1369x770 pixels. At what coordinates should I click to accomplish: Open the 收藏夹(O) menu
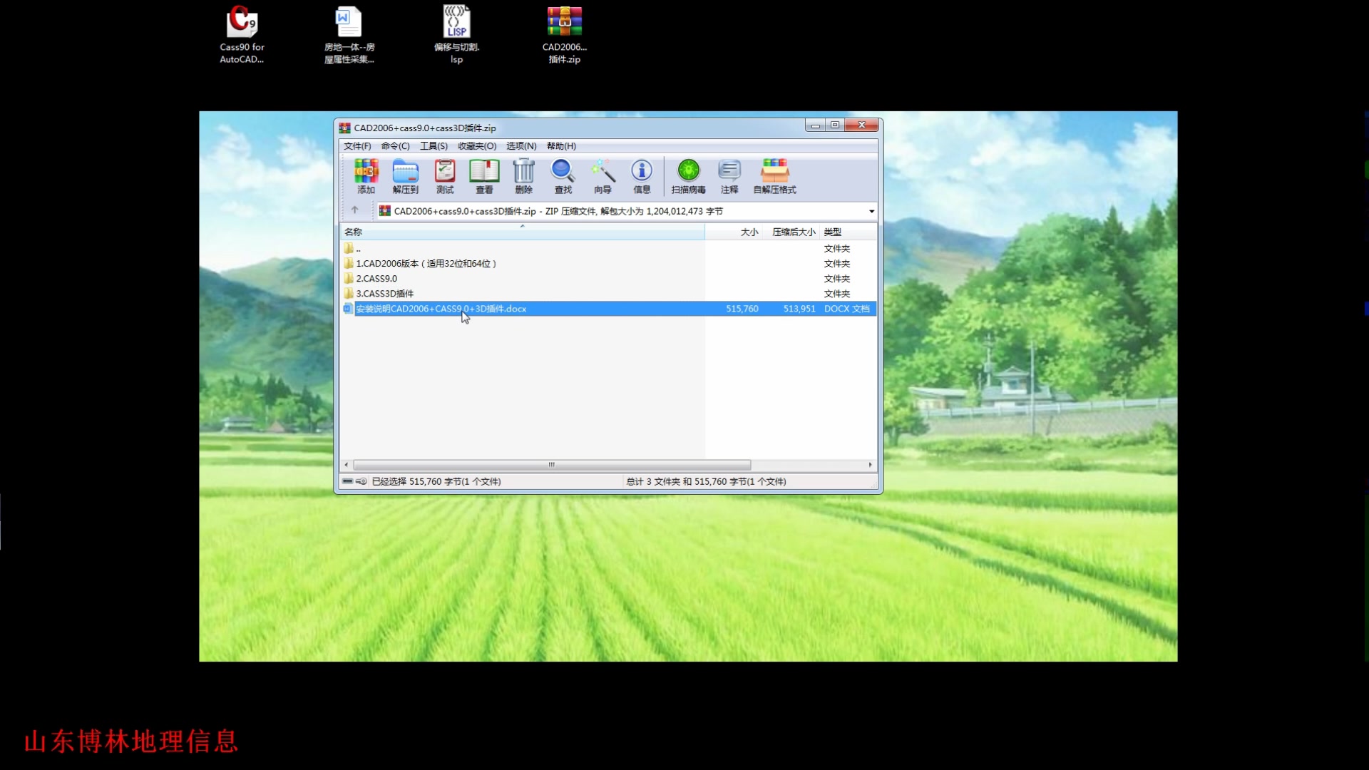[477, 146]
